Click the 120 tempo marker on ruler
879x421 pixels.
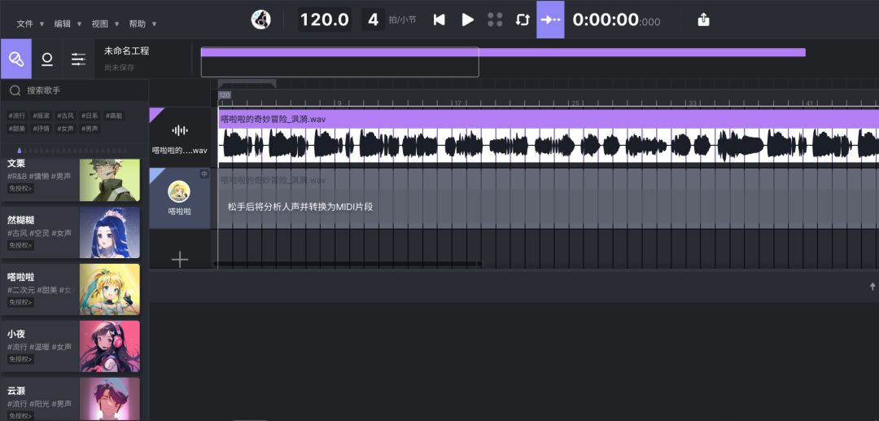(225, 94)
